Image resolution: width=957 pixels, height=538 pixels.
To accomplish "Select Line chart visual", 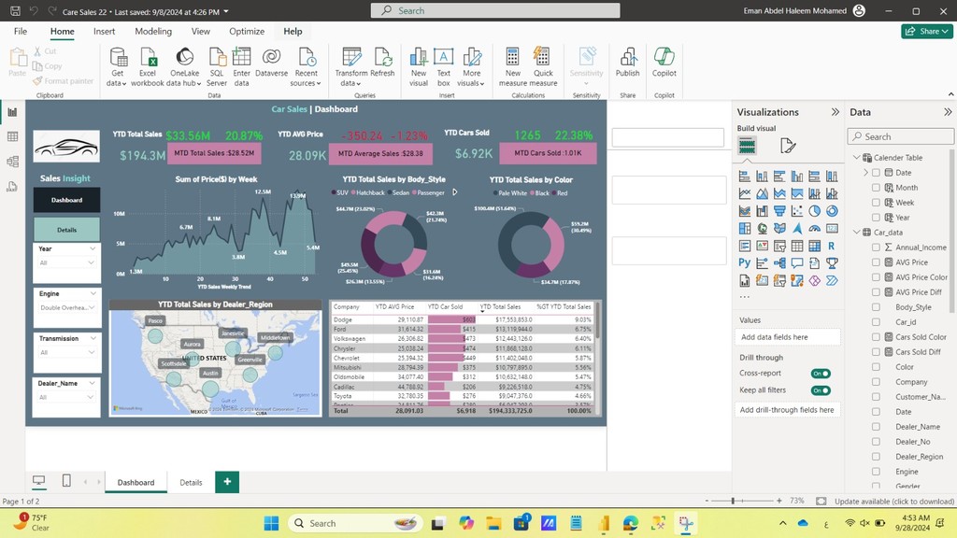I will [745, 194].
